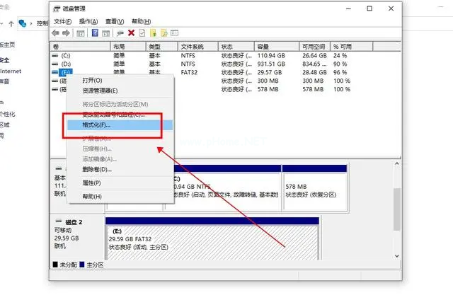Open the 帮助(H) menu
Image resolution: width=453 pixels, height=295 pixels.
(141, 21)
